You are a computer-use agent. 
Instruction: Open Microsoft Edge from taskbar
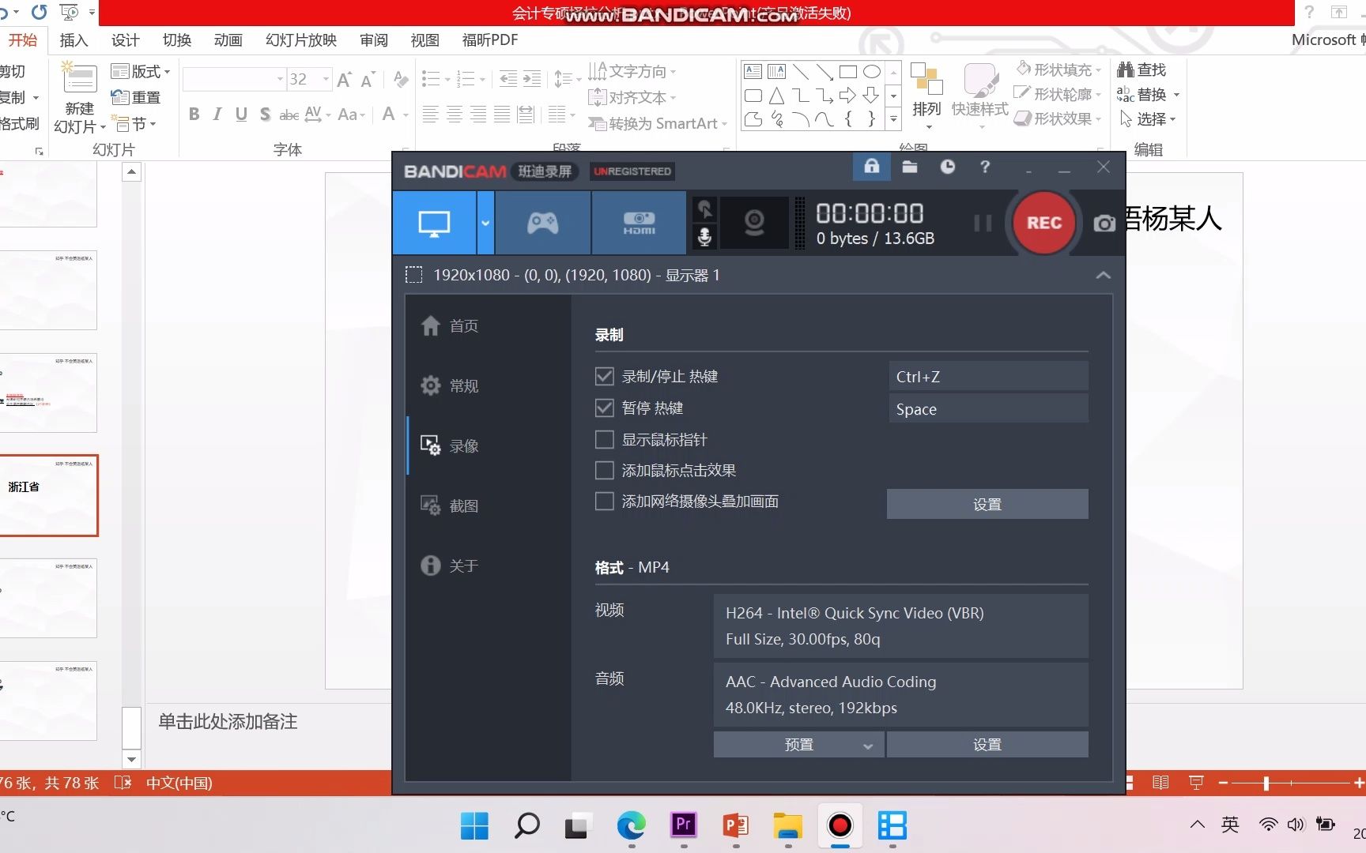[631, 825]
